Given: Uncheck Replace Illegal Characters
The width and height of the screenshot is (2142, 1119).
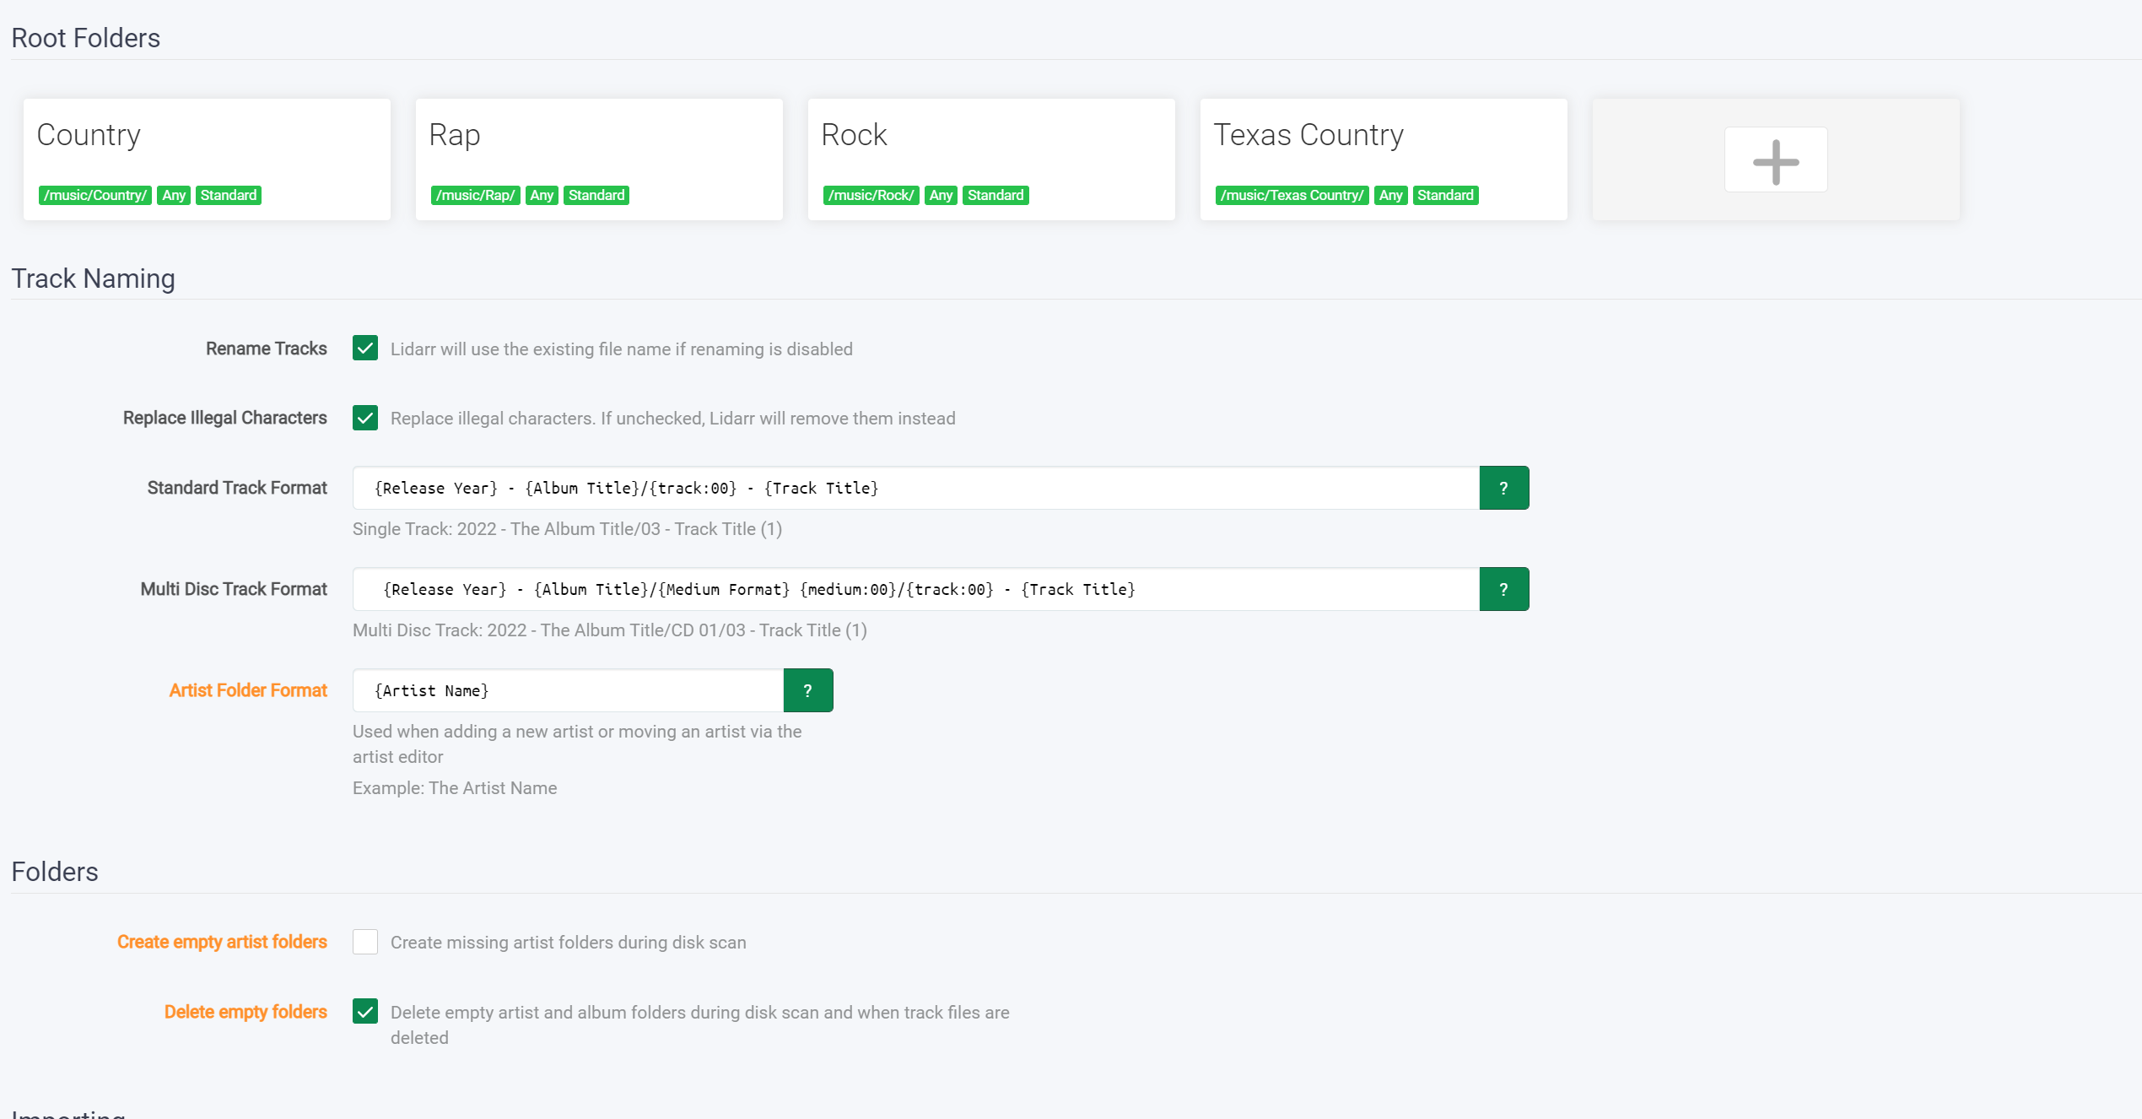Looking at the screenshot, I should click(x=364, y=417).
